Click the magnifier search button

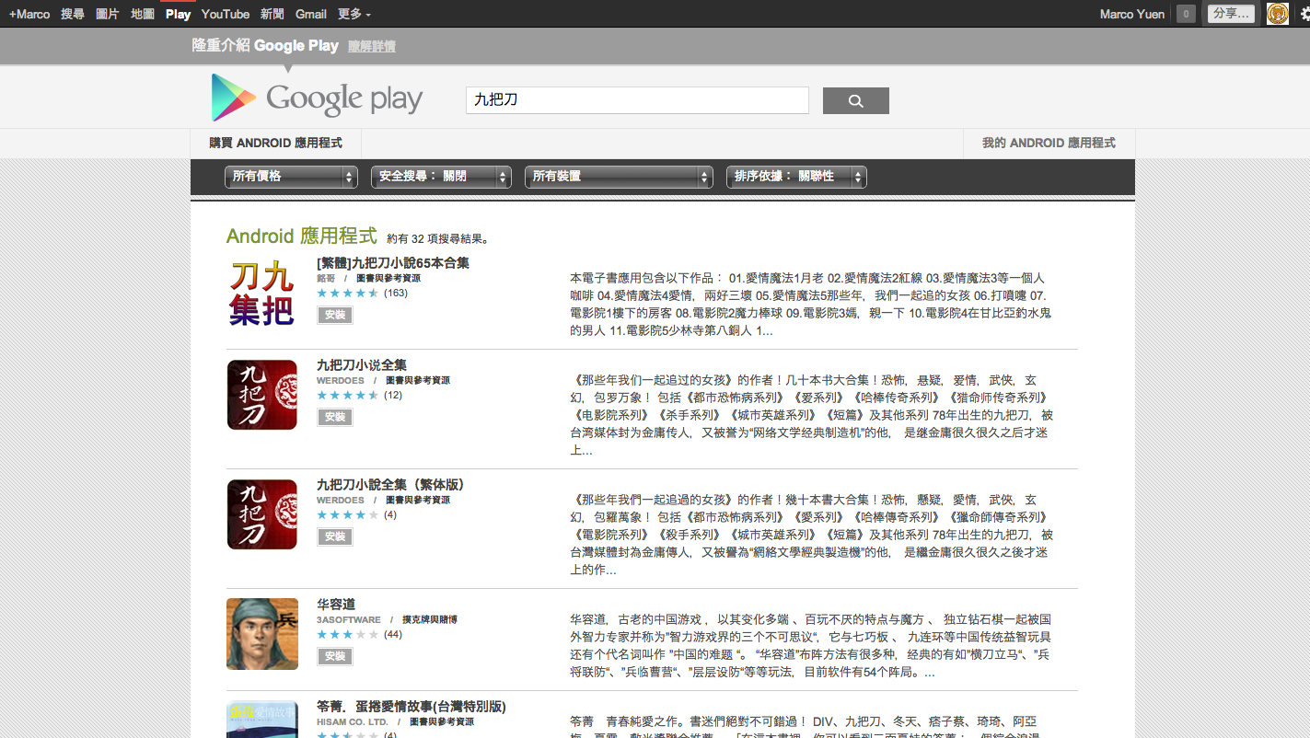pos(855,100)
